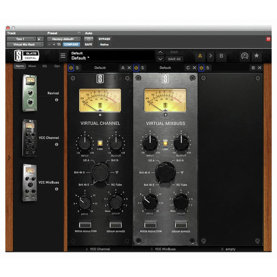Click the BYPASS button

point(104,39)
